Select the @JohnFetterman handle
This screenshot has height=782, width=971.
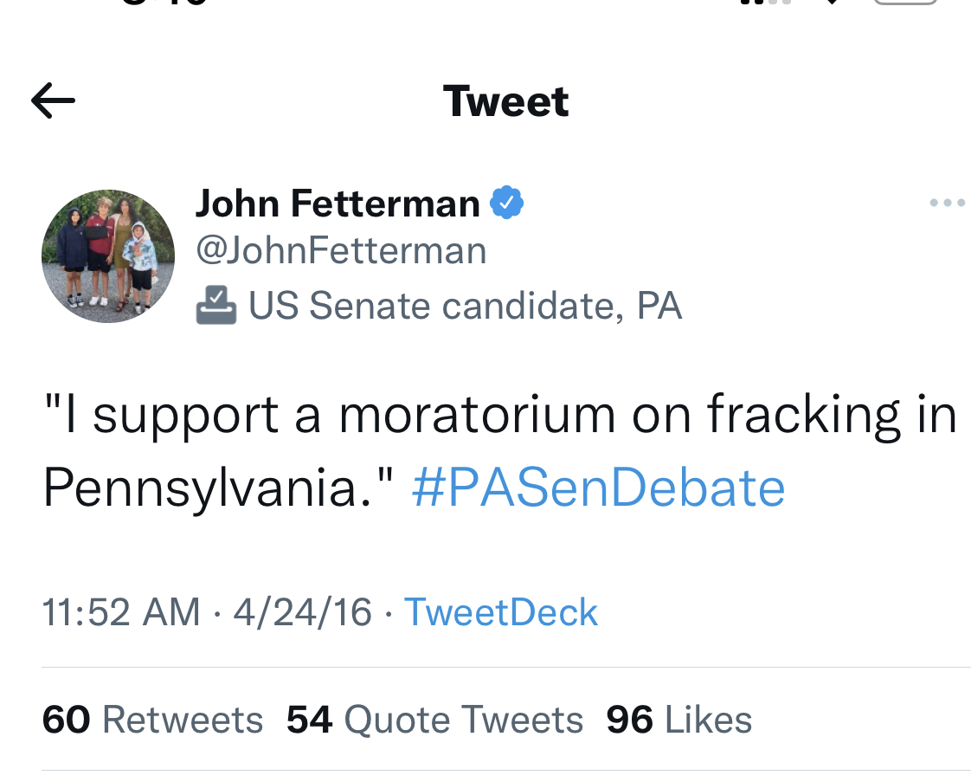[341, 252]
